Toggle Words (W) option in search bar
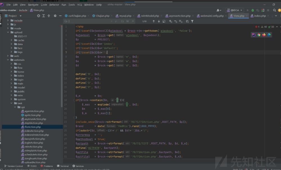The image size is (281, 170). click(127, 21)
